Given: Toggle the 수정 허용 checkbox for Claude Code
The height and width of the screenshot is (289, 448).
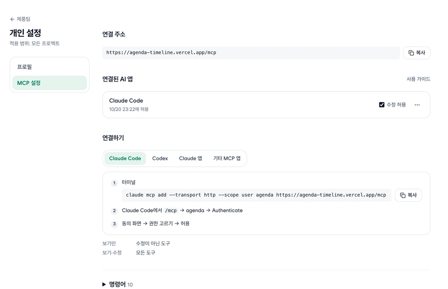Looking at the screenshot, I should (x=382, y=105).
